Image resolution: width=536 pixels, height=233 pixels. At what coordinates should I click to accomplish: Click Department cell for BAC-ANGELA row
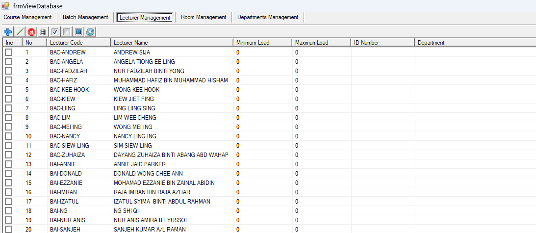tap(475, 62)
